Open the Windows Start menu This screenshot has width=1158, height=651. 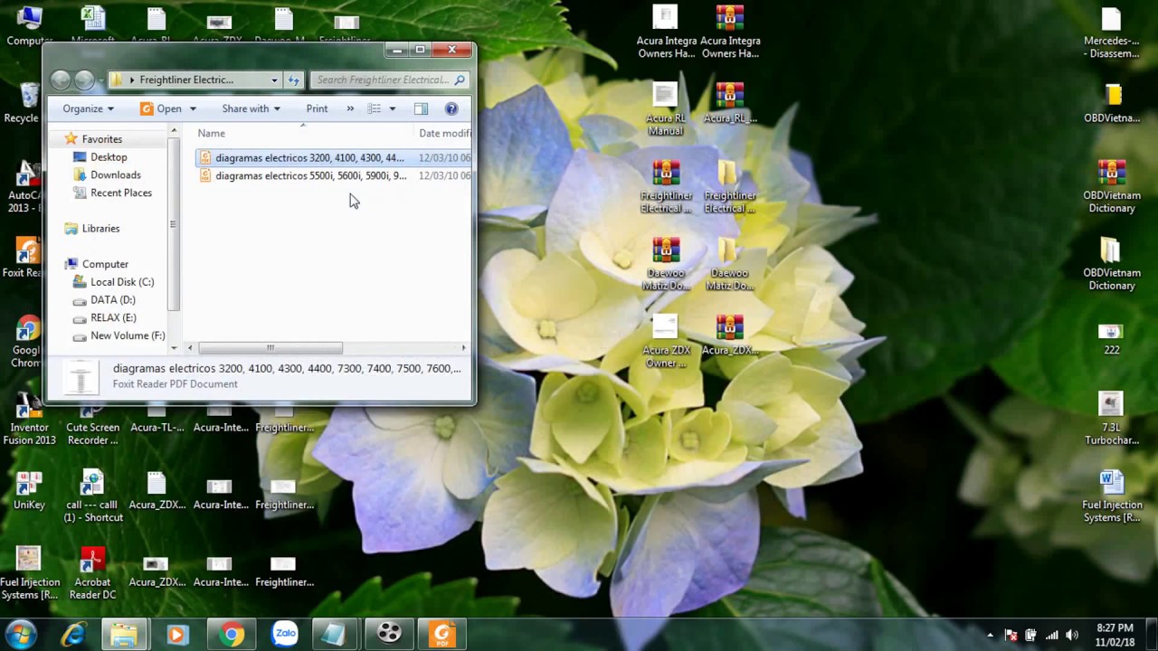pyautogui.click(x=22, y=635)
